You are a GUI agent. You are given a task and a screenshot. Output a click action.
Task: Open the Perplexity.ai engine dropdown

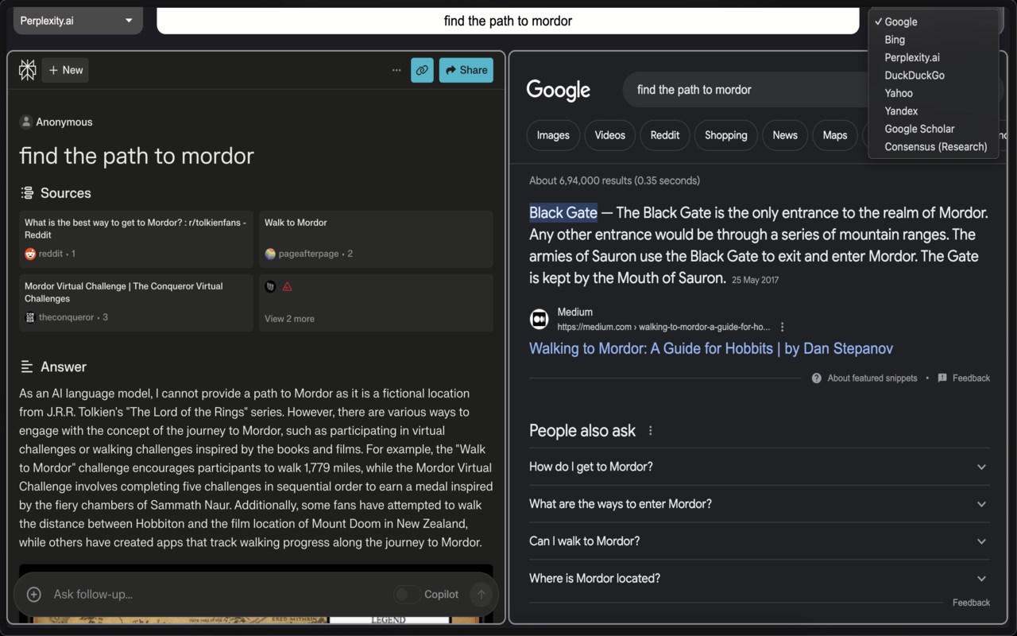pos(78,21)
